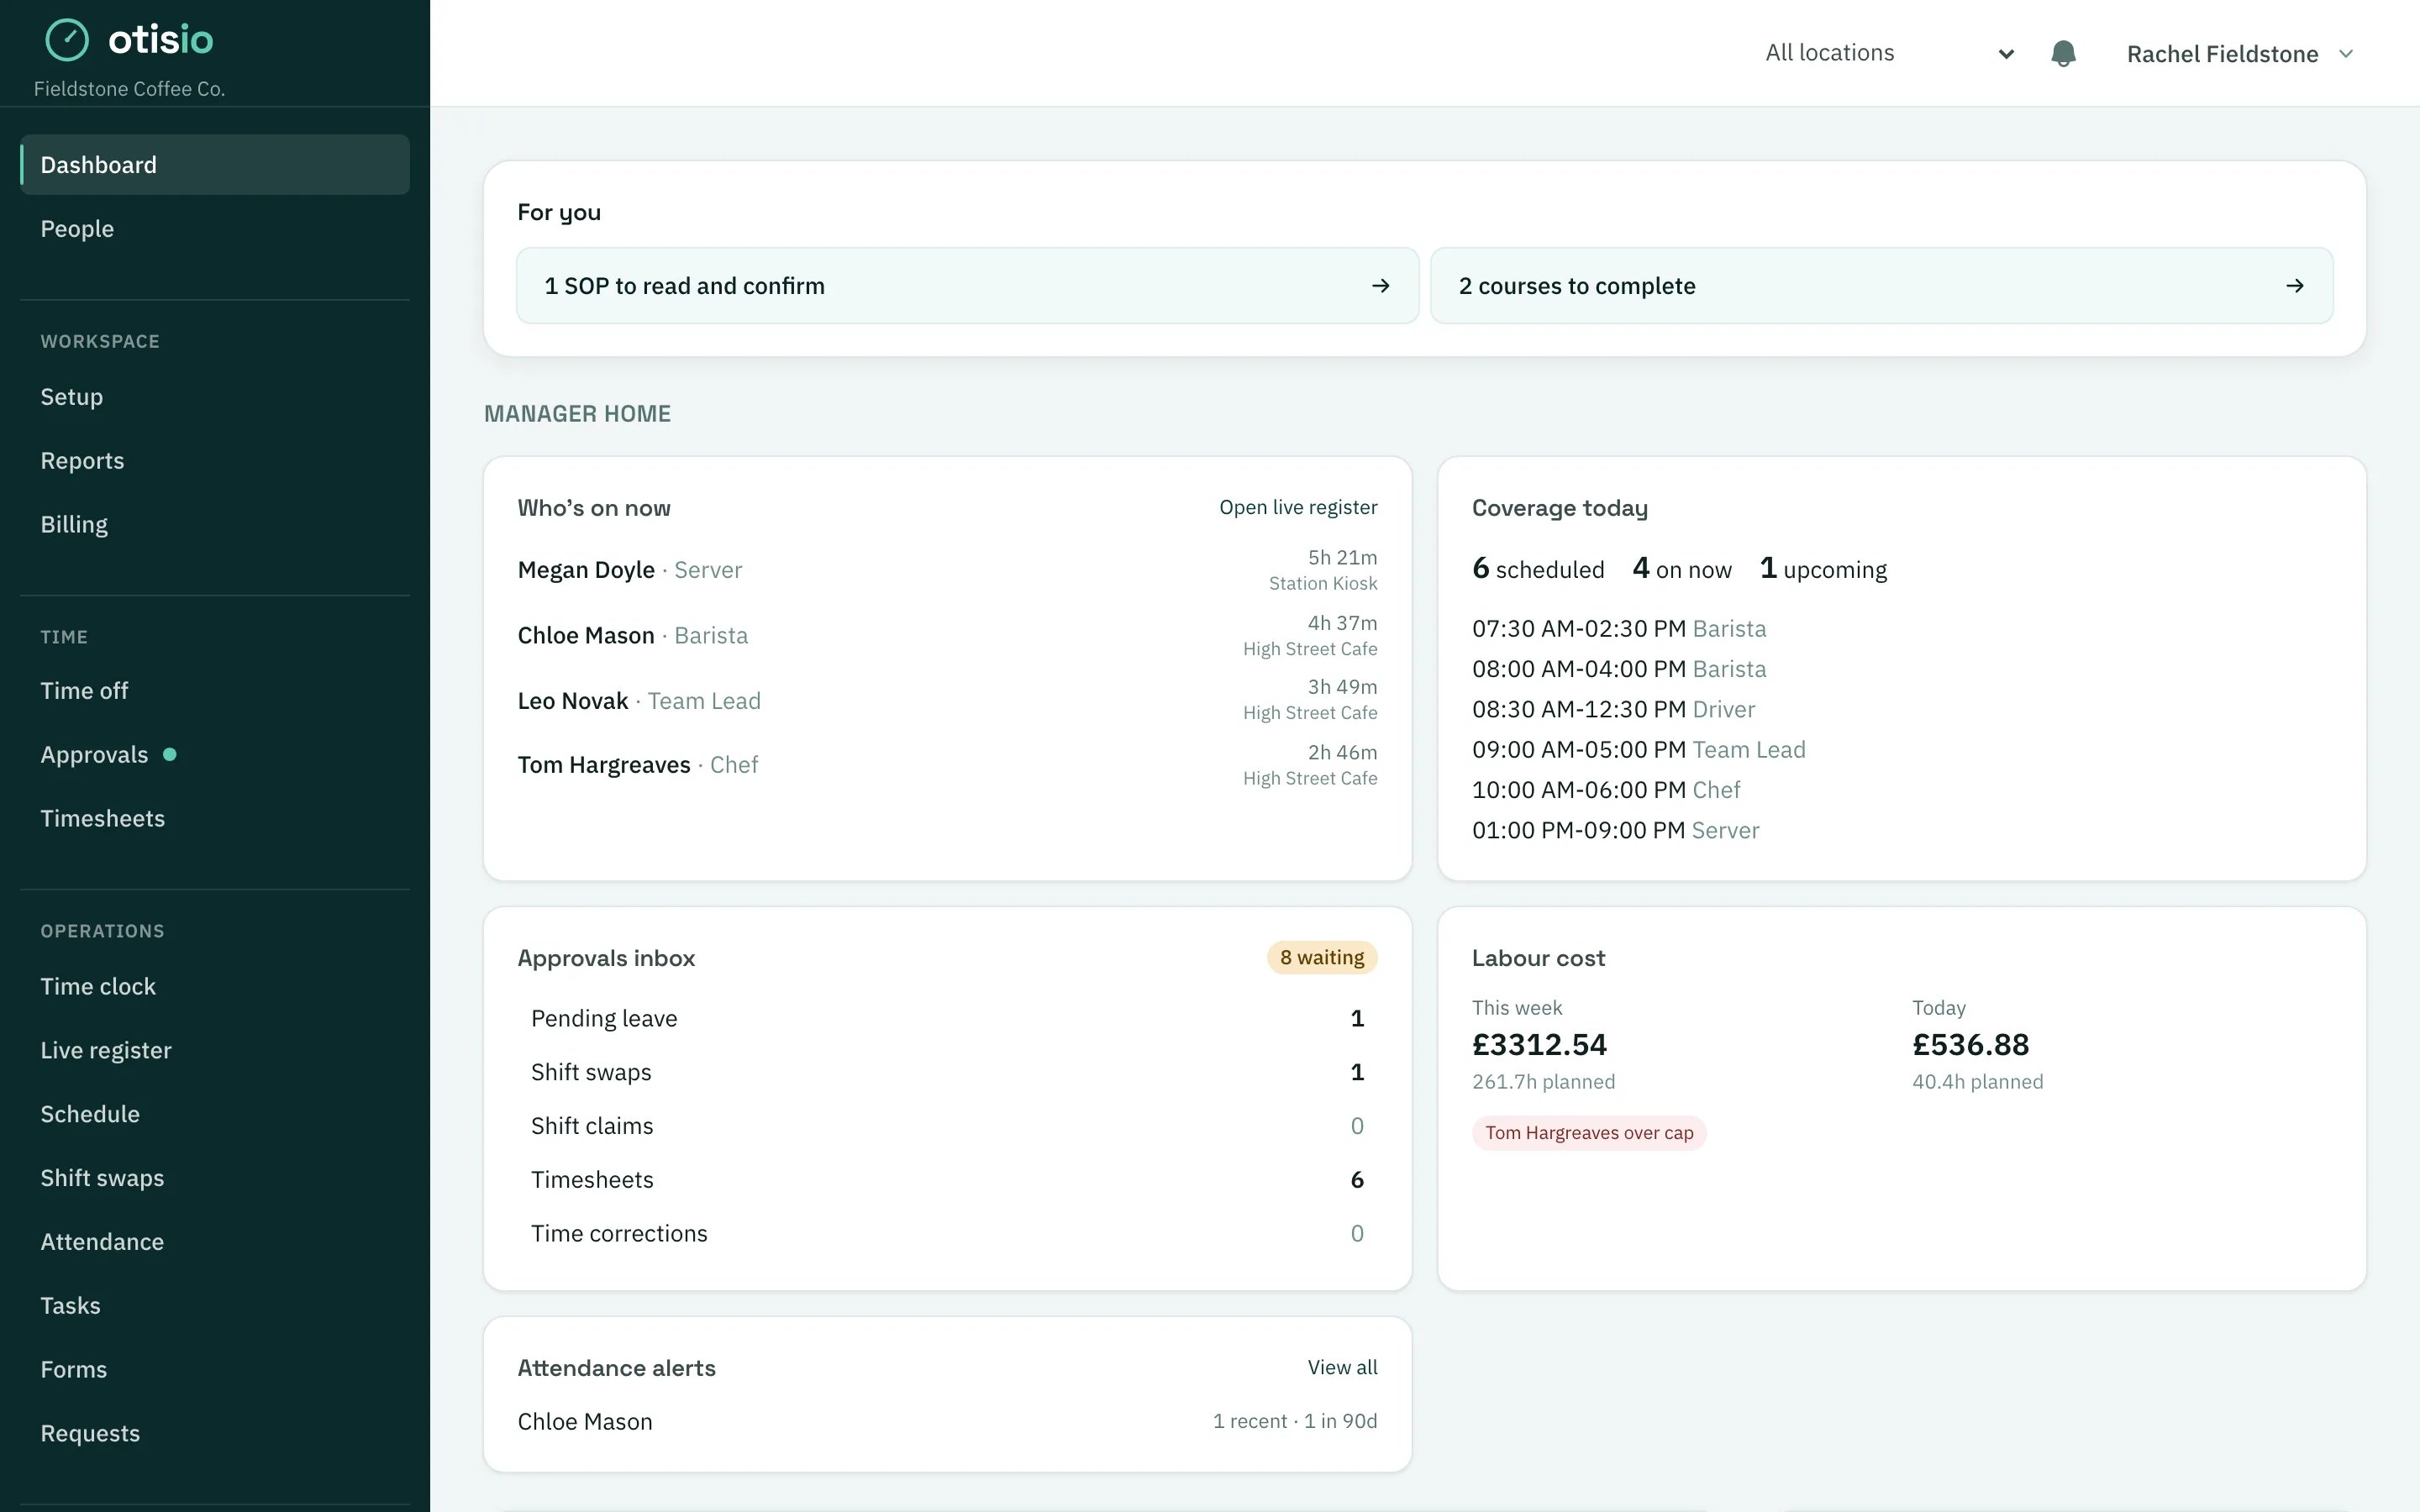Viewport: 2420px width, 1512px height.
Task: Click the 08:00 AM-04:00 PM Barista shift
Action: 1619,669
